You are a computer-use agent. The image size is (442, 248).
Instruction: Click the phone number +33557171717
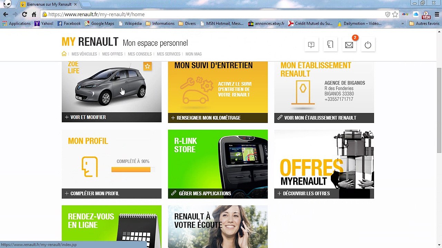point(339,99)
